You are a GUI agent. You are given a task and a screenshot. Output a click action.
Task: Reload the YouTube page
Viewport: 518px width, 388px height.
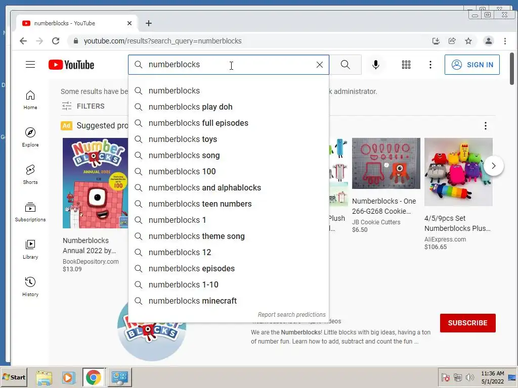[x=56, y=41]
